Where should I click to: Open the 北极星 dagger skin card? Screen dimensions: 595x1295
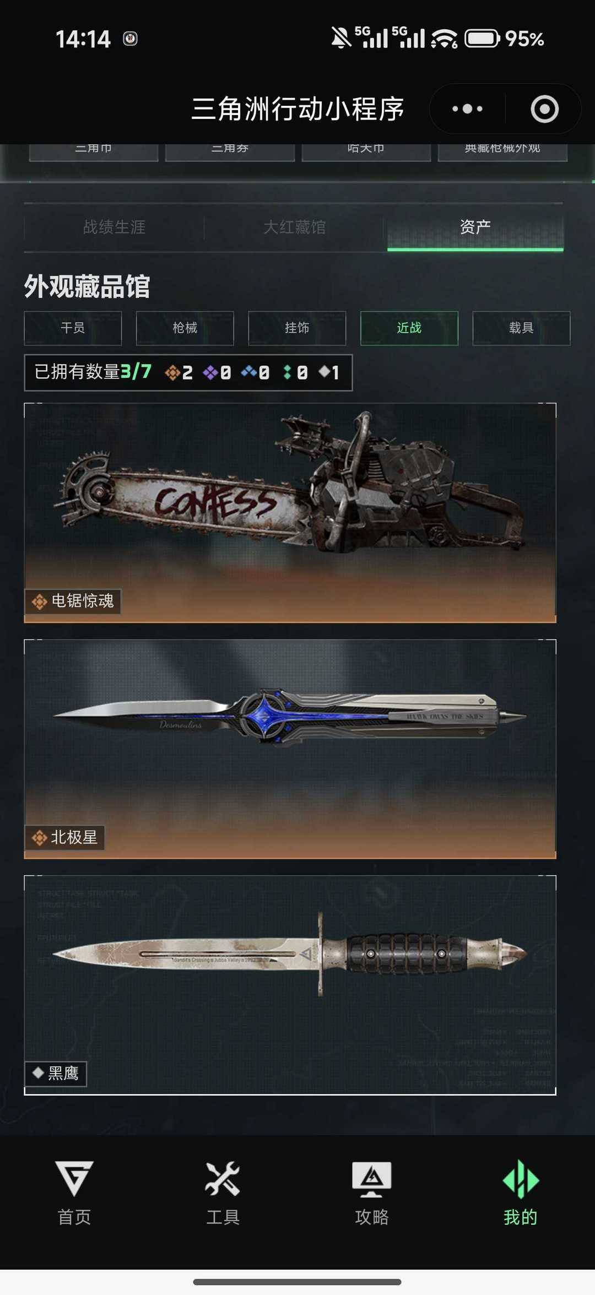pos(290,749)
